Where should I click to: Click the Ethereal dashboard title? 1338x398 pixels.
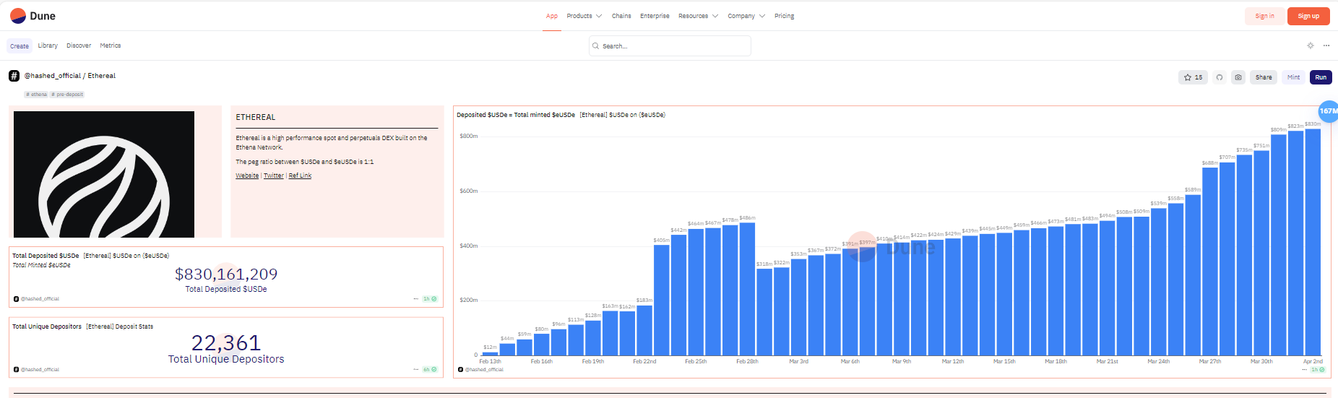pyautogui.click(x=102, y=76)
